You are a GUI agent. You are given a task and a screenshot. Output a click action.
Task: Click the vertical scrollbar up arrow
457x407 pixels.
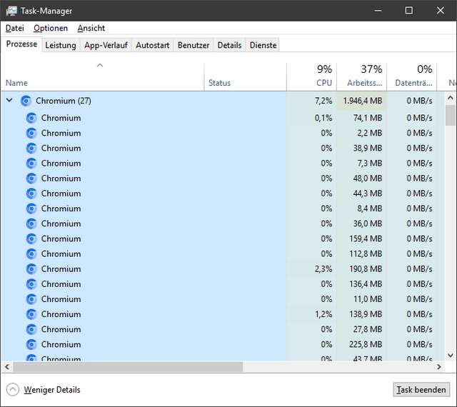click(x=451, y=98)
